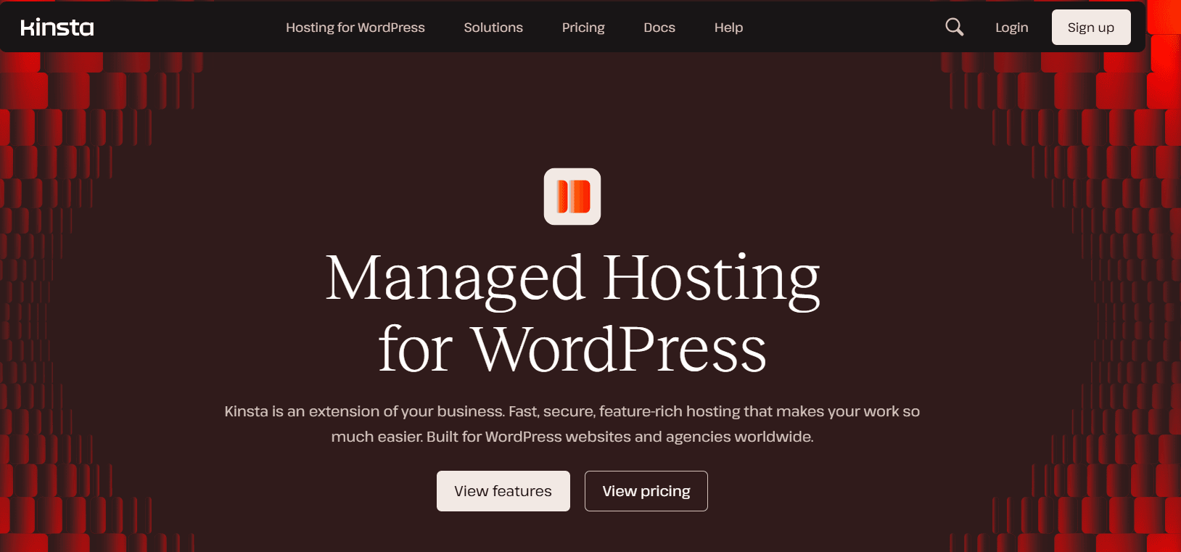Screen dimensions: 1181x552
Task: Click the paragraph starting 'Kinsta is an extension'
Action: [572, 424]
